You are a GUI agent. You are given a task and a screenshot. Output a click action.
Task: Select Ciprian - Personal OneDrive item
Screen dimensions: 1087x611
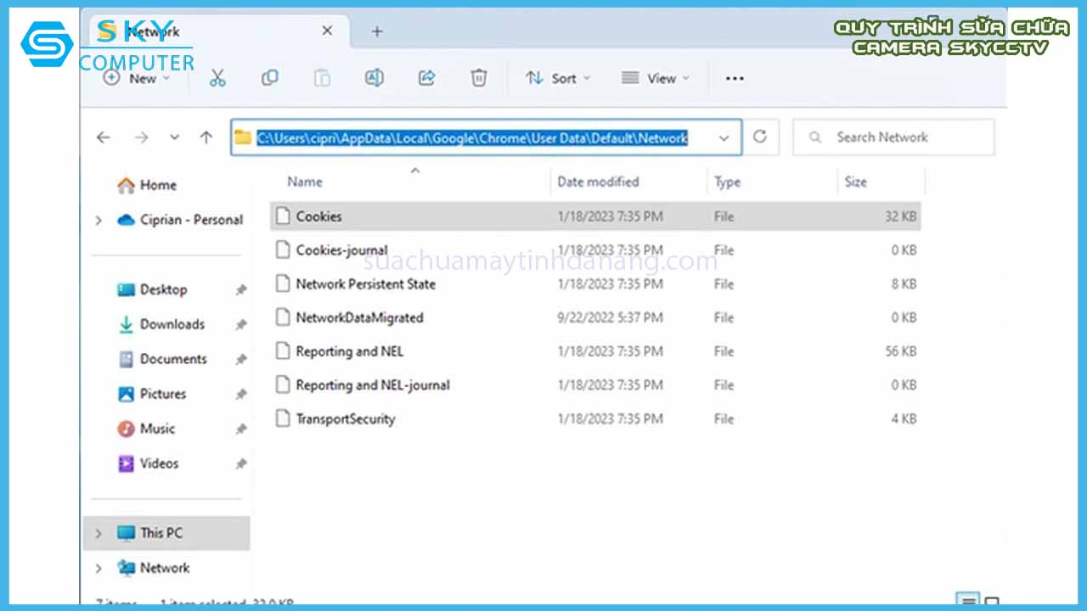pyautogui.click(x=181, y=220)
